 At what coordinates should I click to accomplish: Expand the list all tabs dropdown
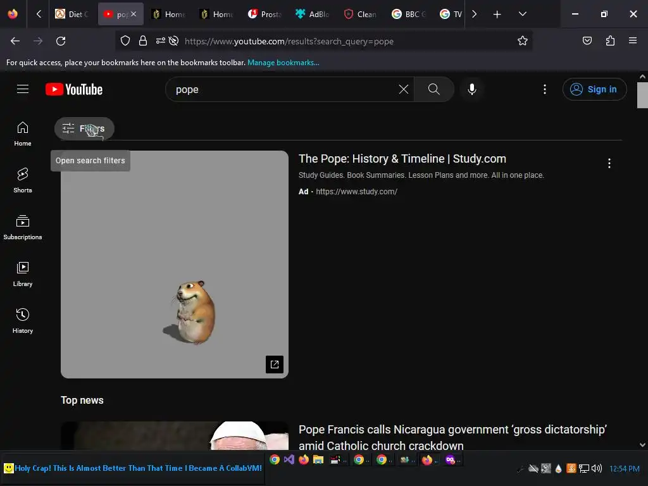point(522,14)
